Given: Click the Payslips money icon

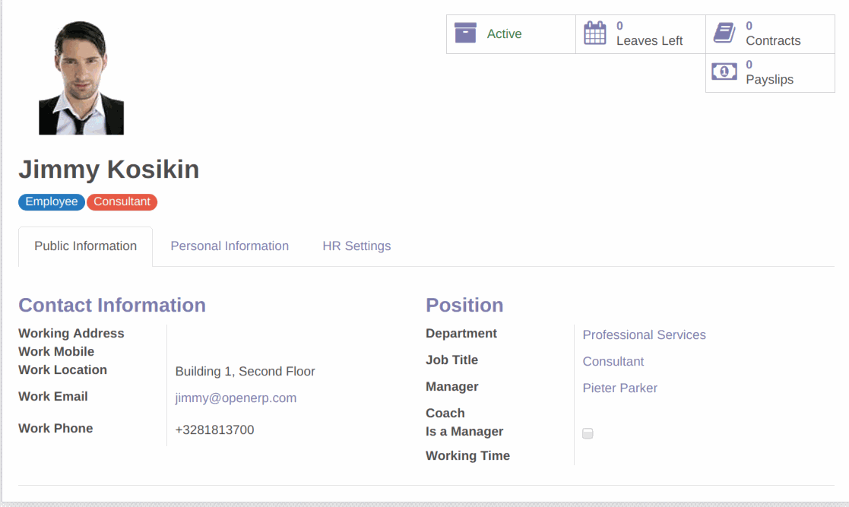Looking at the screenshot, I should pos(724,72).
